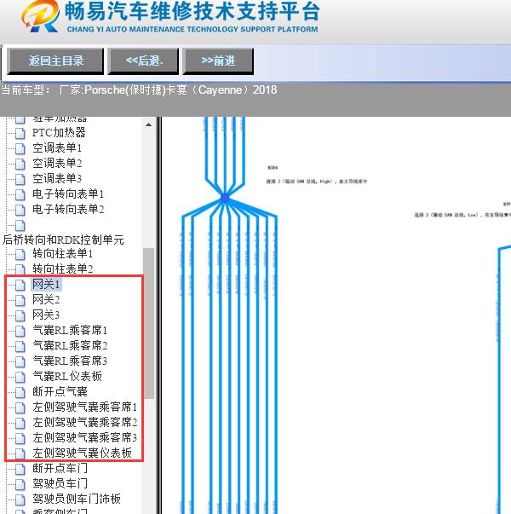Click the page icon next to 空调表单1
511x514 pixels.
point(20,149)
